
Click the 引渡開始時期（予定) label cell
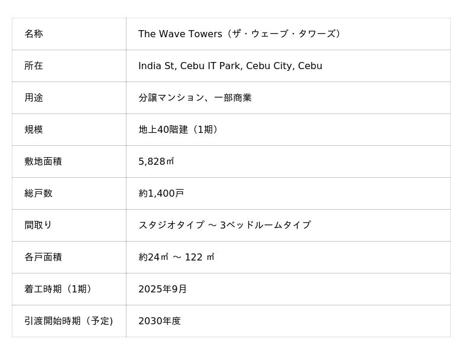(69, 321)
